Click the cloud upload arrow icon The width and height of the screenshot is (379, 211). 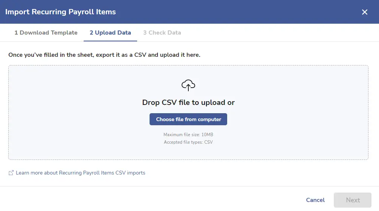188,85
